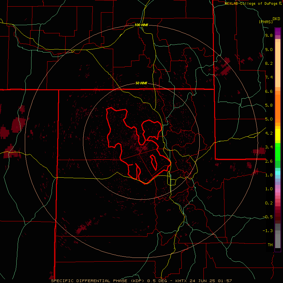283x283 pixels.
Task: Select the 1.0 value on the scale
Action: click(x=269, y=189)
